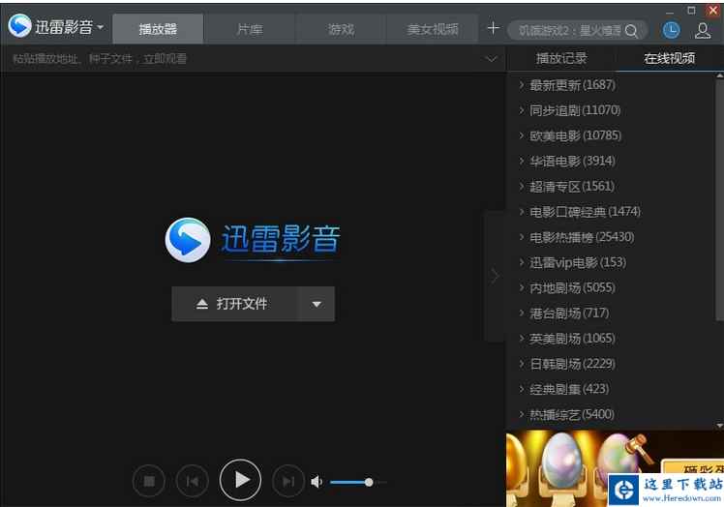Switch to the 播放器 tab

(x=158, y=29)
